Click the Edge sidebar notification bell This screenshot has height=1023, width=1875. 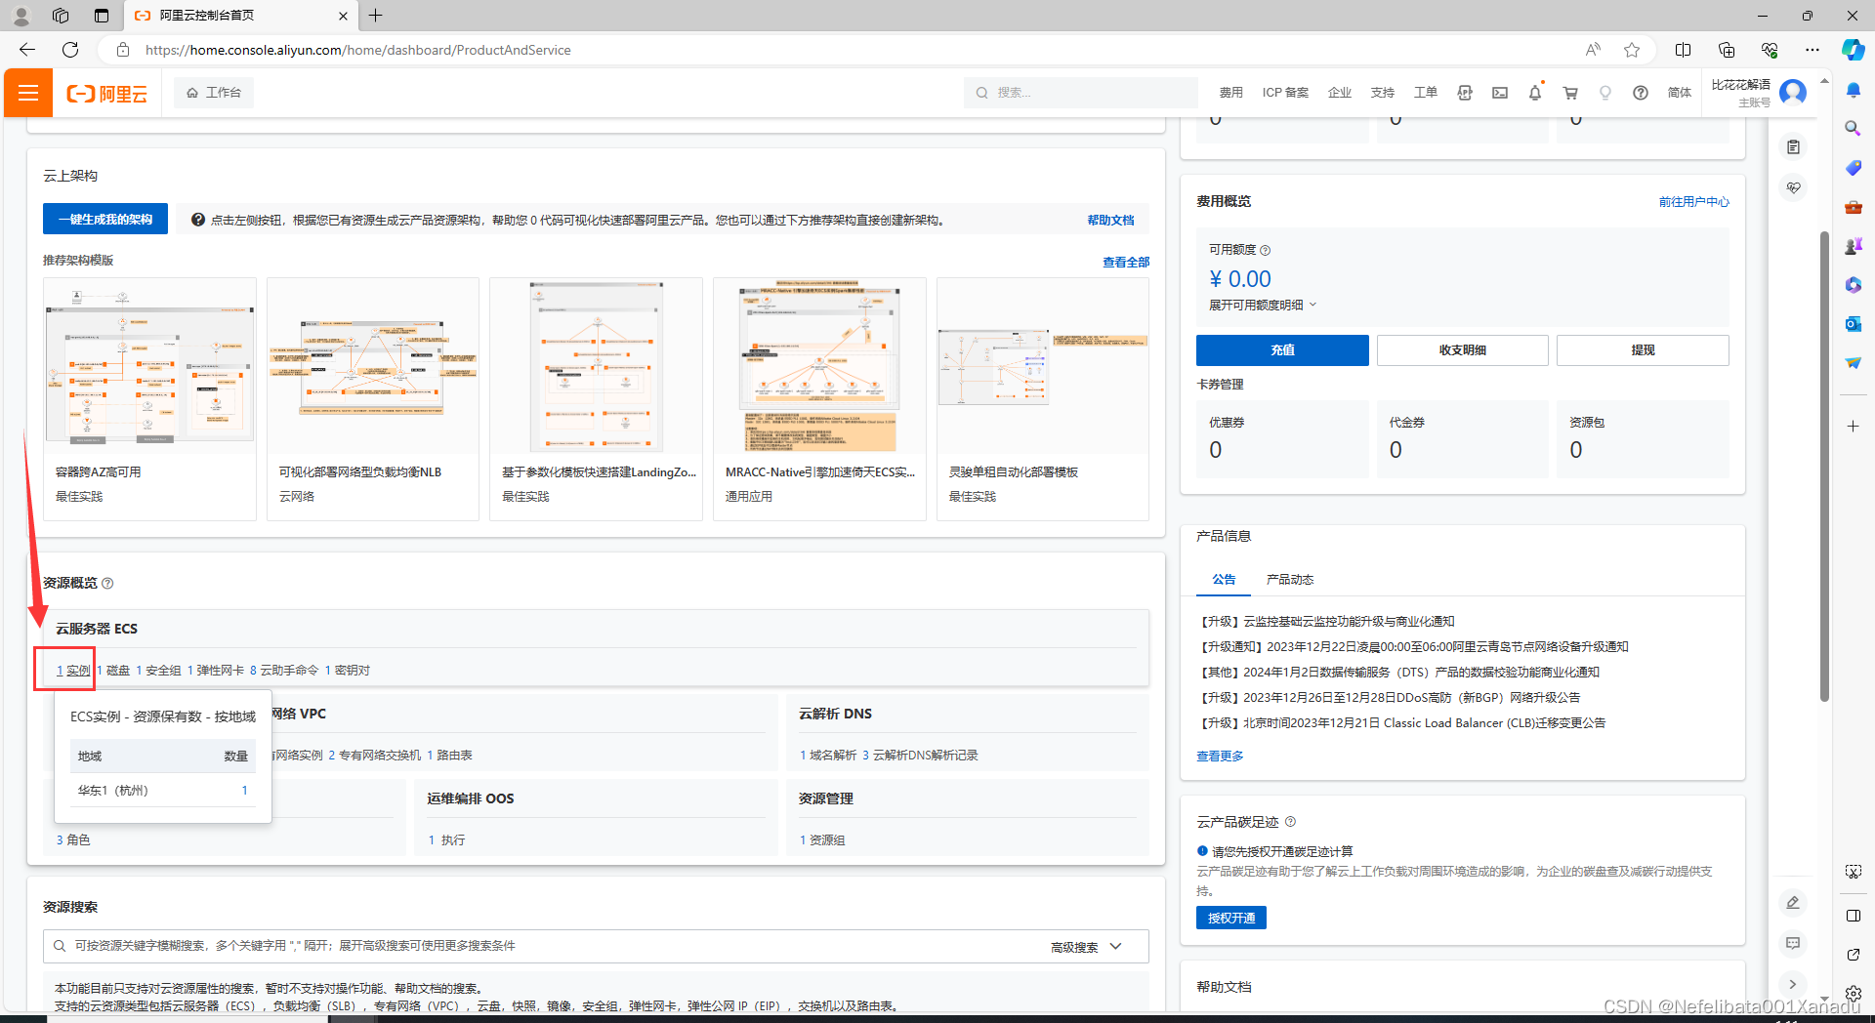pyautogui.click(x=1854, y=90)
